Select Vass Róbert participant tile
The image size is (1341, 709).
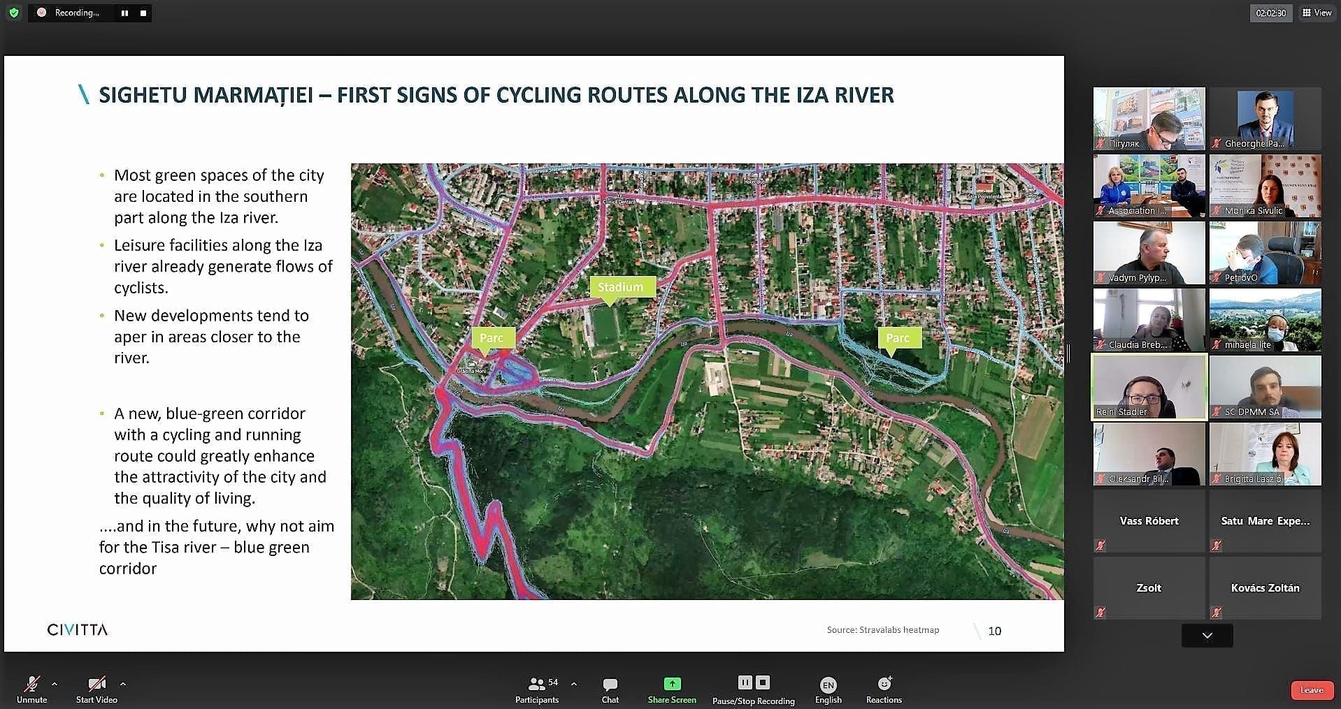[1149, 520]
